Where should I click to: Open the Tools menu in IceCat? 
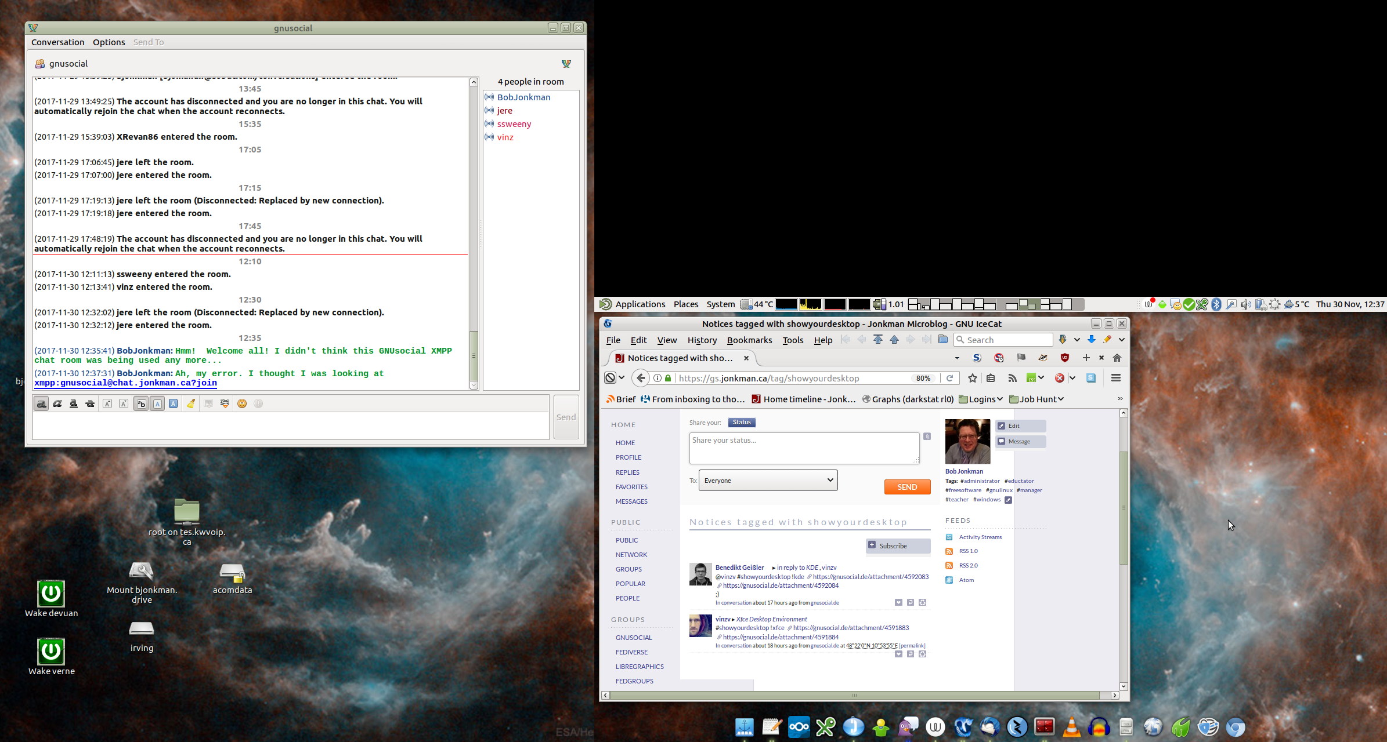pos(793,340)
